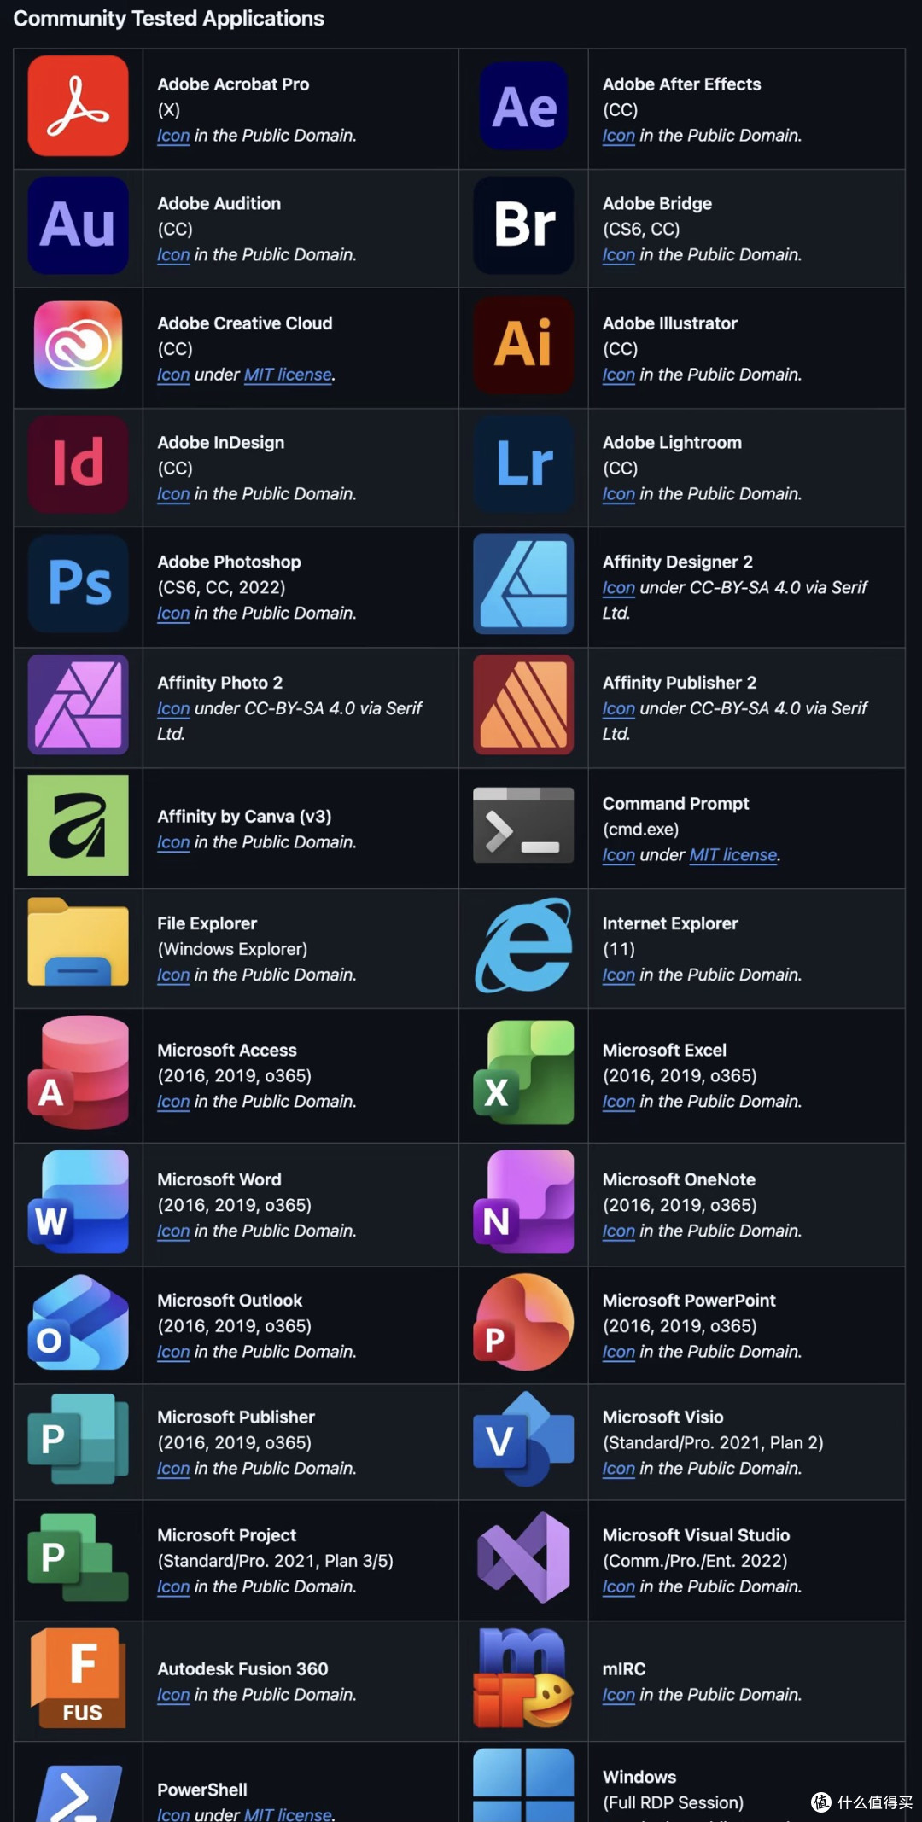Click the Adobe InDesign Id icon
Screen dimensions: 922x1822
(x=79, y=464)
